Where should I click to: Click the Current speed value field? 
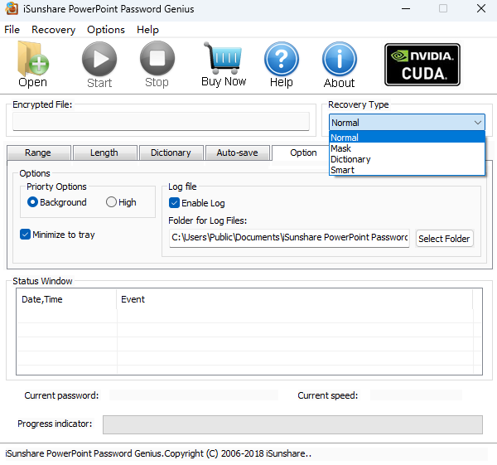click(416, 395)
